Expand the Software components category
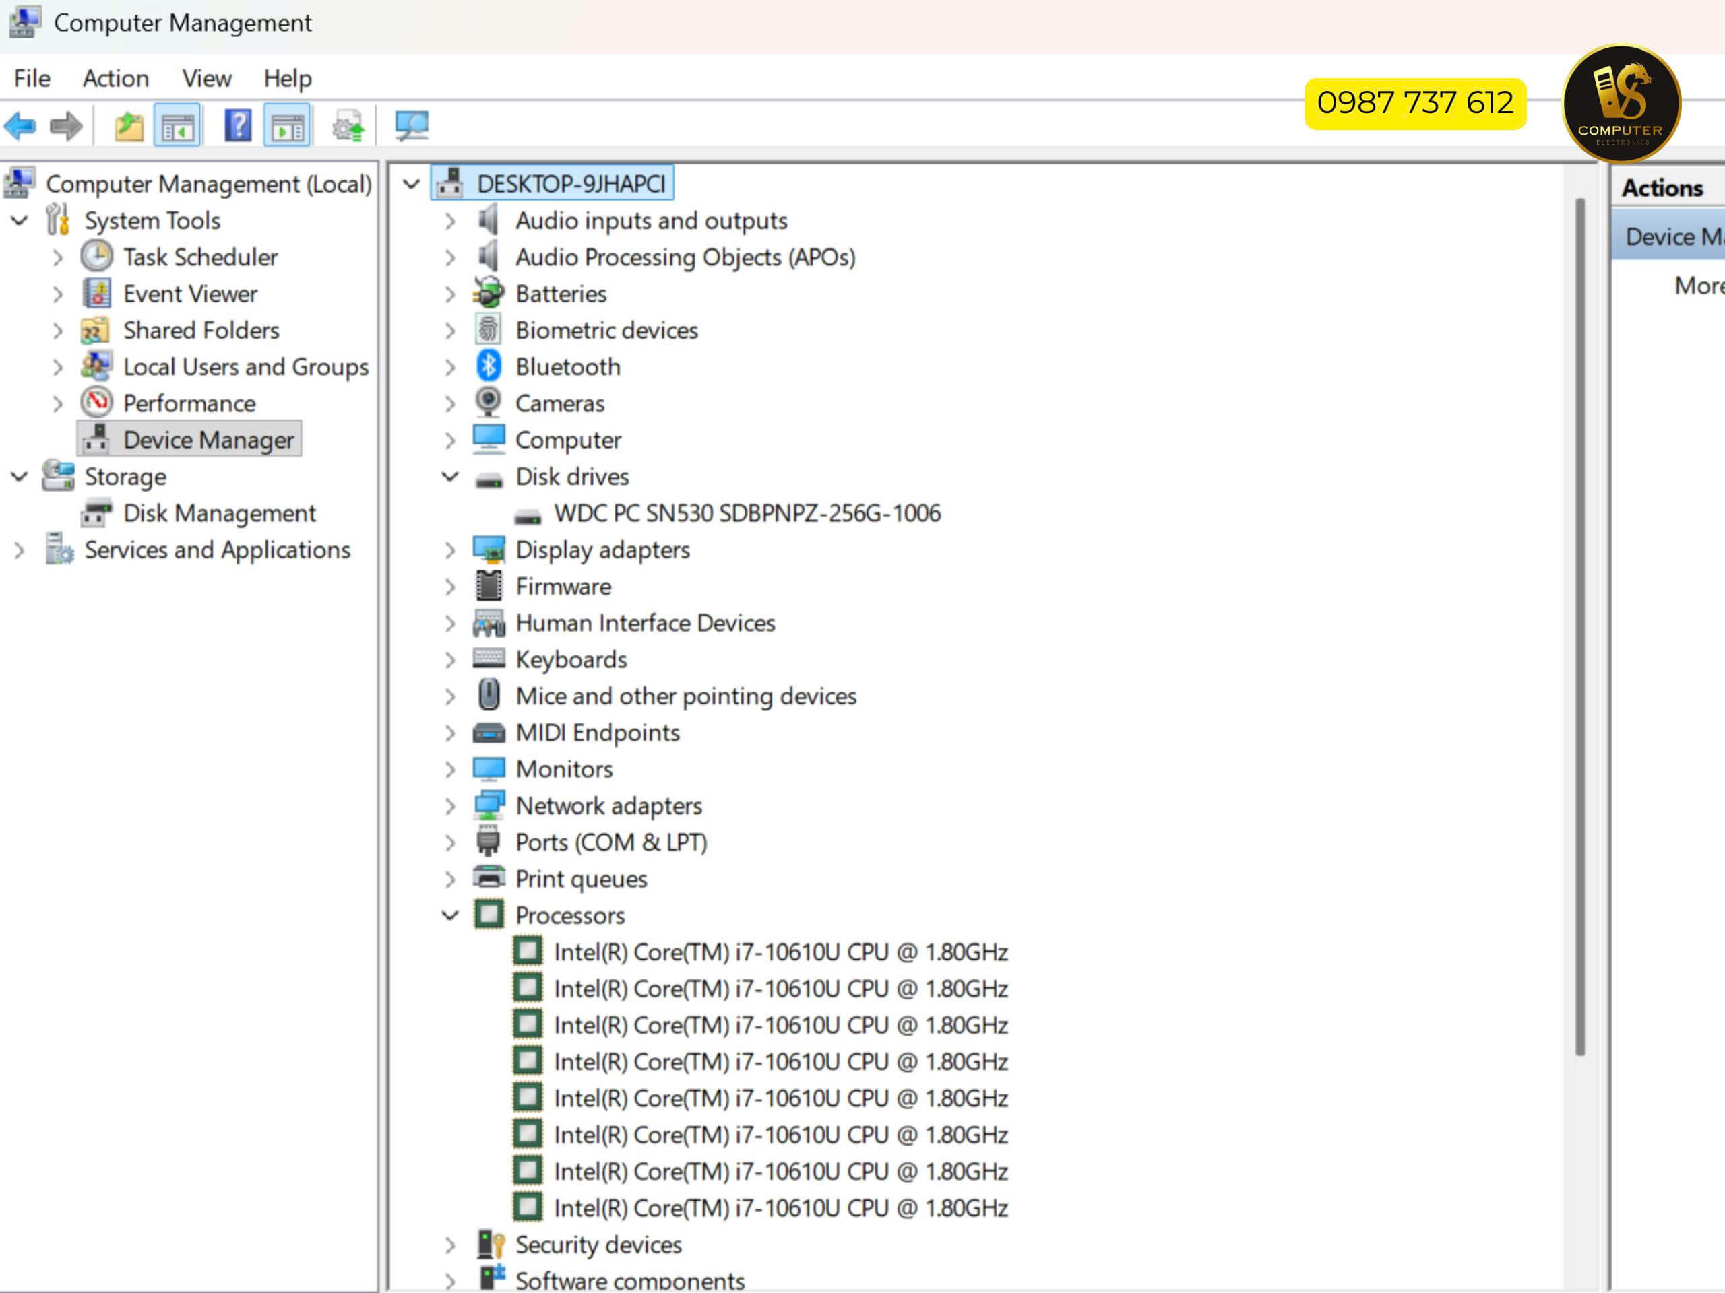 pyautogui.click(x=450, y=1280)
